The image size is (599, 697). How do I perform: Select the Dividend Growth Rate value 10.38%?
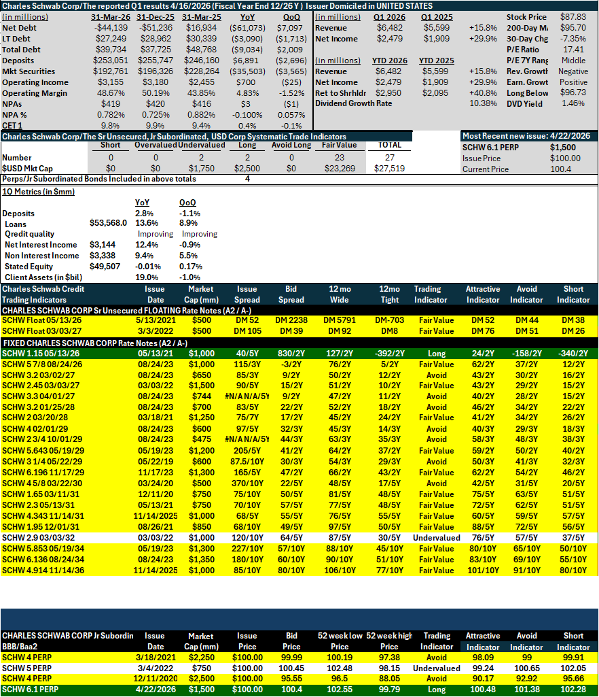coord(483,103)
